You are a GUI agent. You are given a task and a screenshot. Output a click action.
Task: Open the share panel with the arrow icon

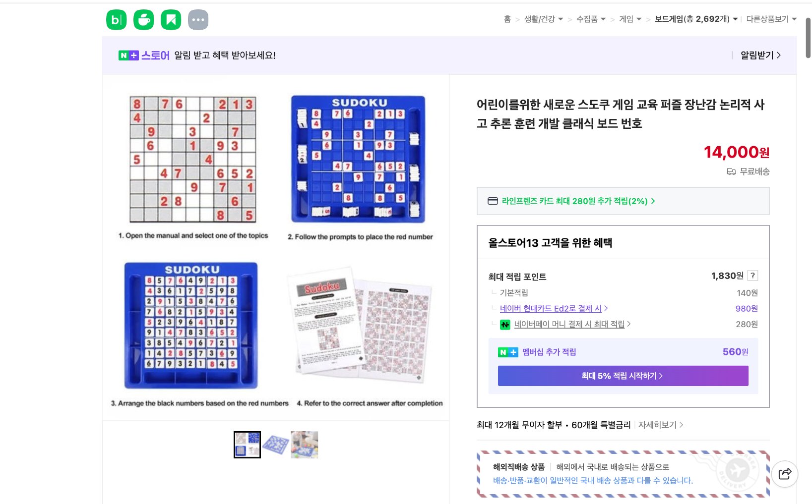pos(784,474)
